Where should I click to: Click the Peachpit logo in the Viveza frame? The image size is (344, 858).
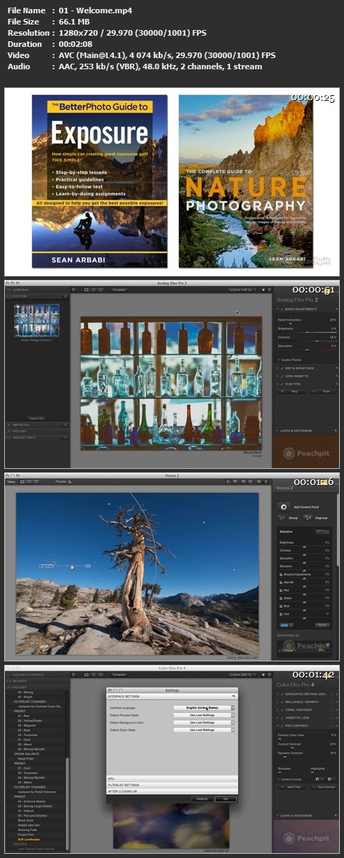click(x=306, y=646)
